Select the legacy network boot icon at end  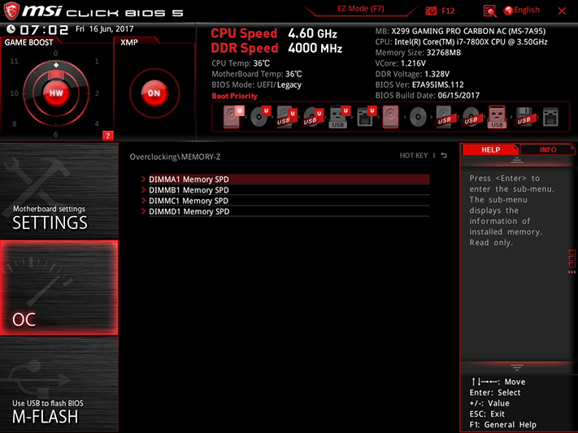click(550, 117)
